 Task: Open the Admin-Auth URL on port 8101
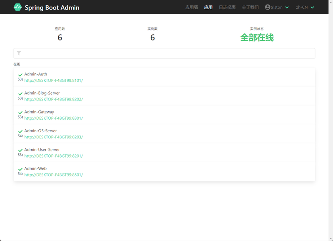(x=54, y=80)
